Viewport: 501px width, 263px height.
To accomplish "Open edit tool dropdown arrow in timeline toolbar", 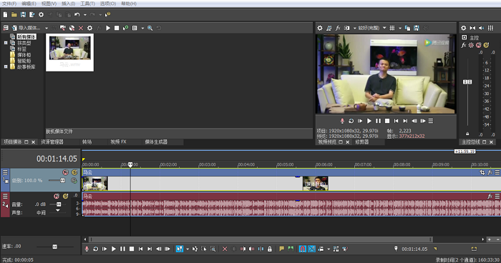I will [188, 249].
